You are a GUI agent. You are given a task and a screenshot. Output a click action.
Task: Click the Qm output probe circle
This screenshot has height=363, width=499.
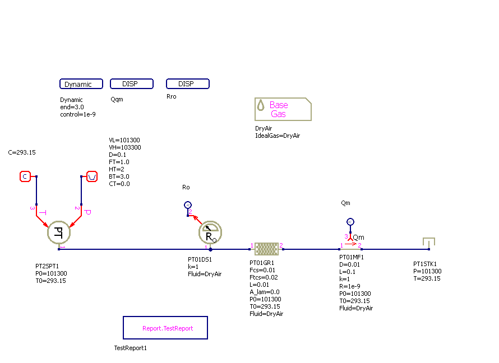coord(350,221)
